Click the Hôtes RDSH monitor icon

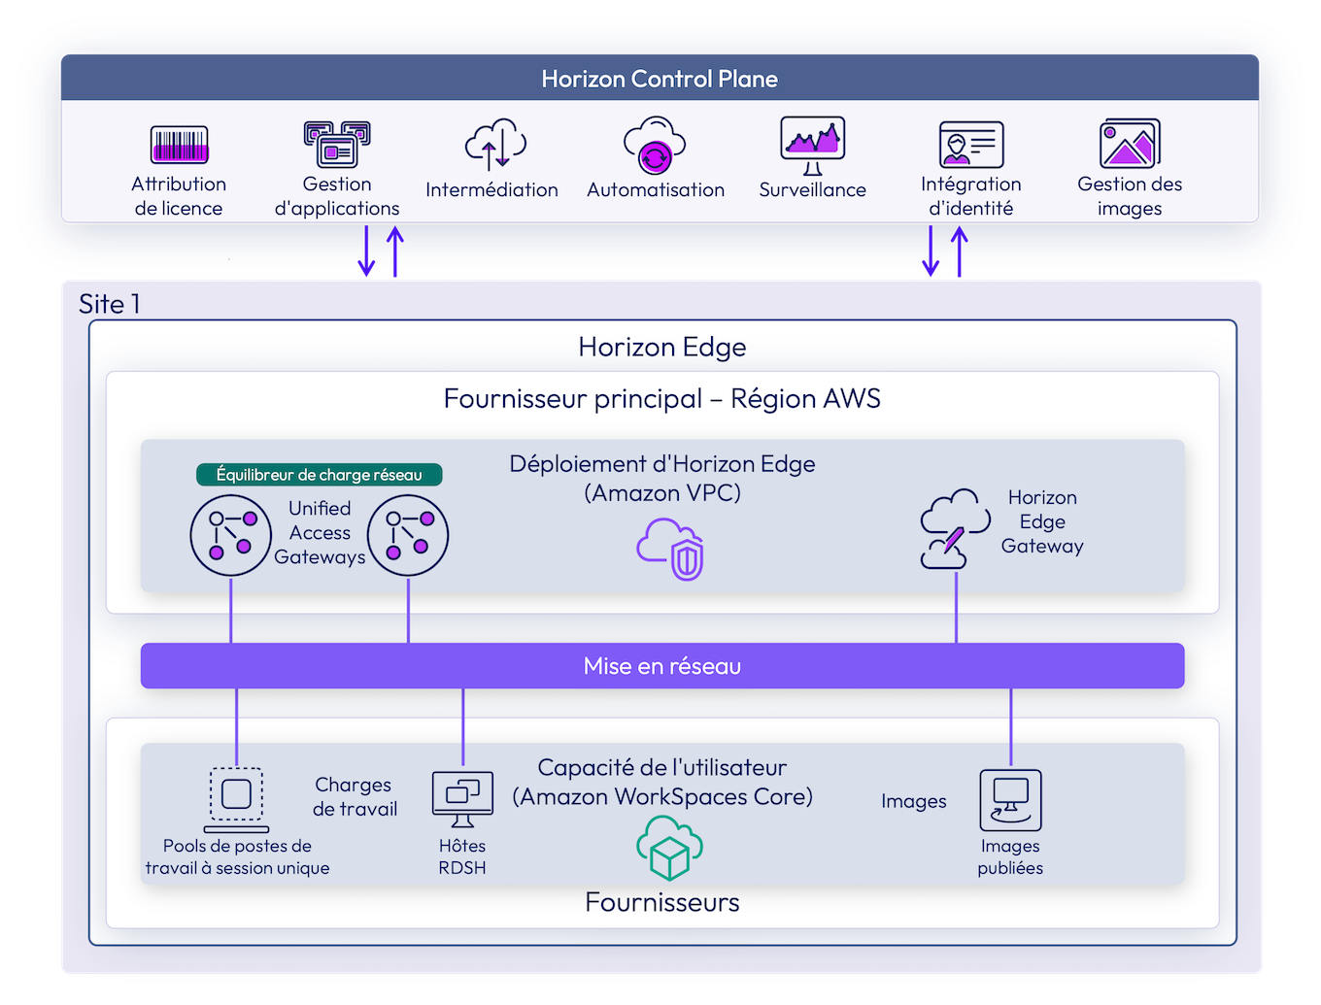click(462, 799)
